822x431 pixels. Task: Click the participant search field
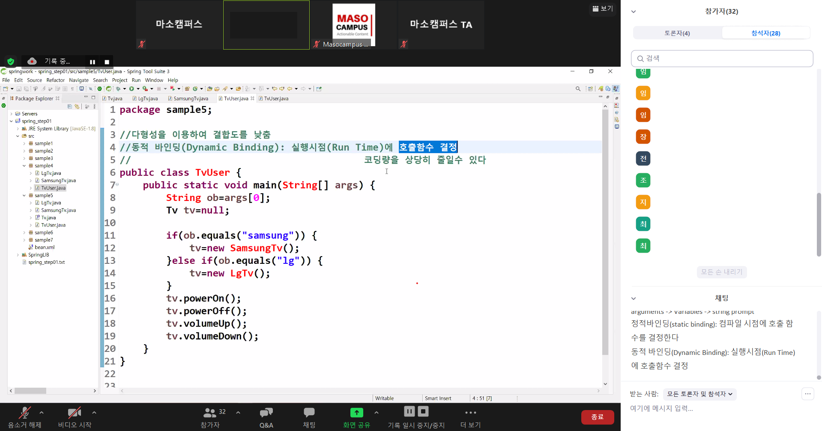(722, 59)
